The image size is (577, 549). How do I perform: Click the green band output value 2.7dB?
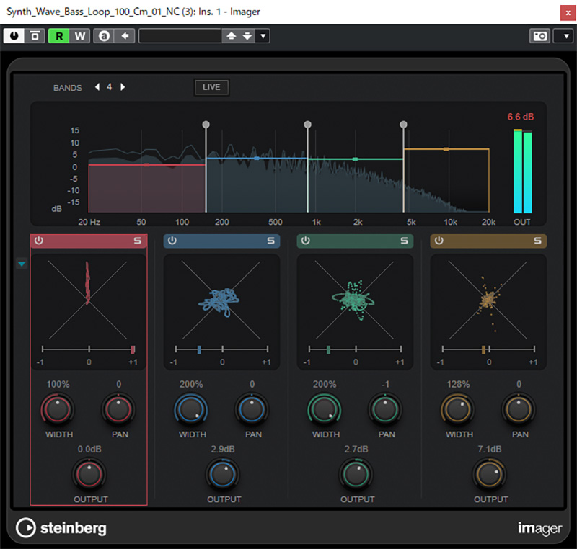(x=356, y=450)
